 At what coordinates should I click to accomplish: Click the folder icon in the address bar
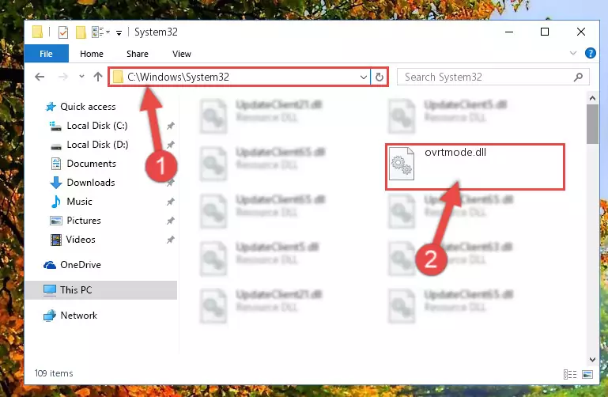pyautogui.click(x=118, y=77)
